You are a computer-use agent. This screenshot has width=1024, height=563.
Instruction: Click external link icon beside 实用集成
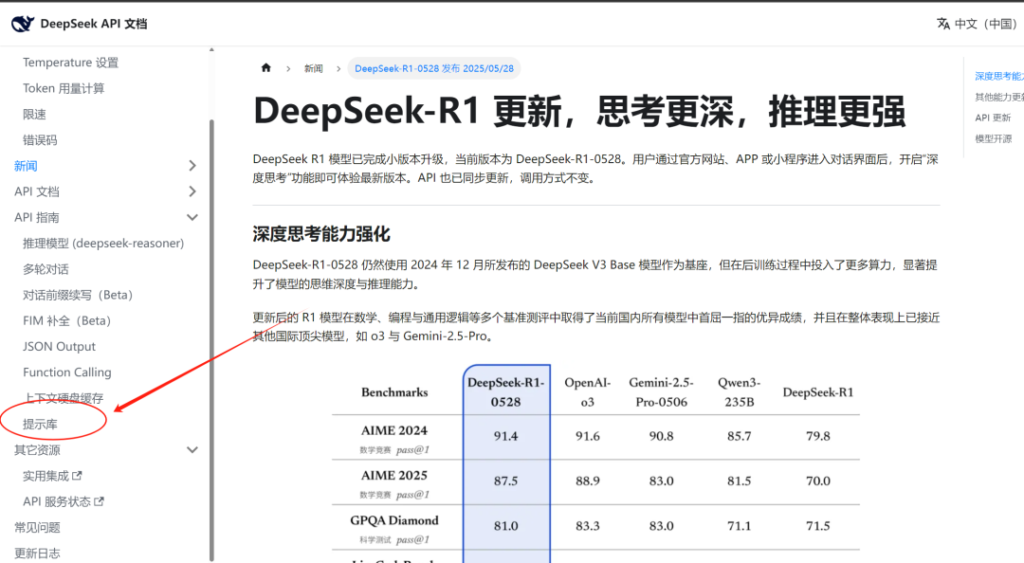pyautogui.click(x=77, y=476)
